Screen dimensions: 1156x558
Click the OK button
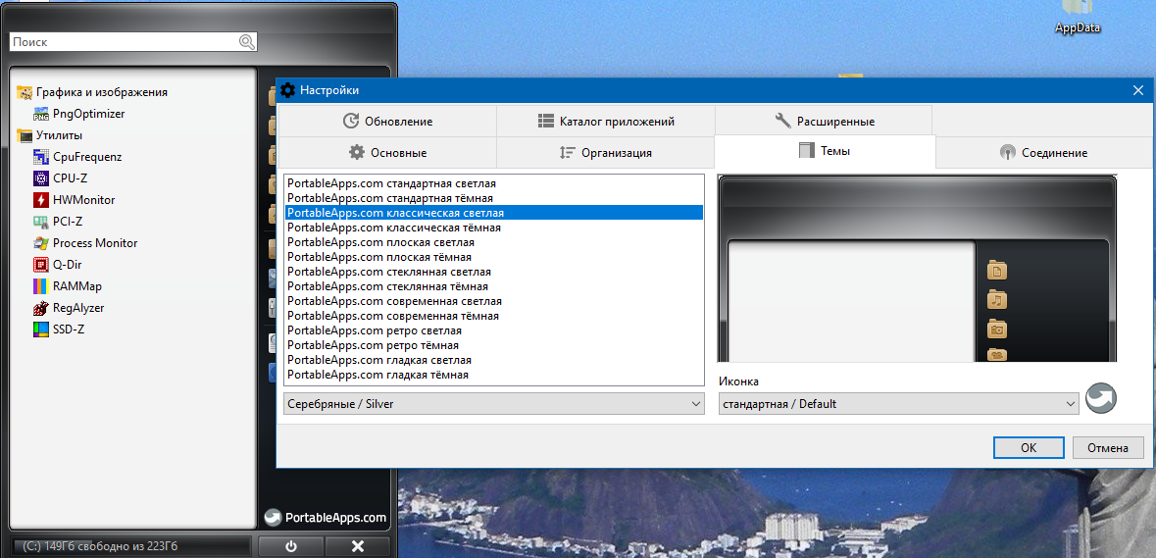pos(1029,447)
